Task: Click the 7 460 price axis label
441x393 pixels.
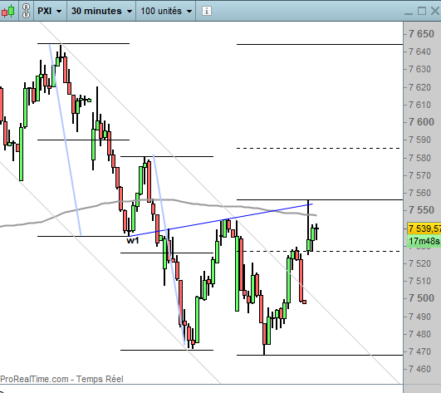Action: [x=419, y=369]
